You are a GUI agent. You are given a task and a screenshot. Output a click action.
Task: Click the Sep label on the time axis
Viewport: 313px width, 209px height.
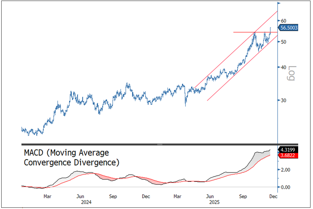[243, 196]
